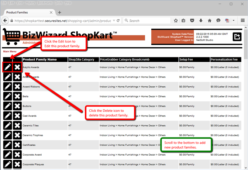
Task: Click the page vertical scrollbar thumb
Action: coord(246,44)
